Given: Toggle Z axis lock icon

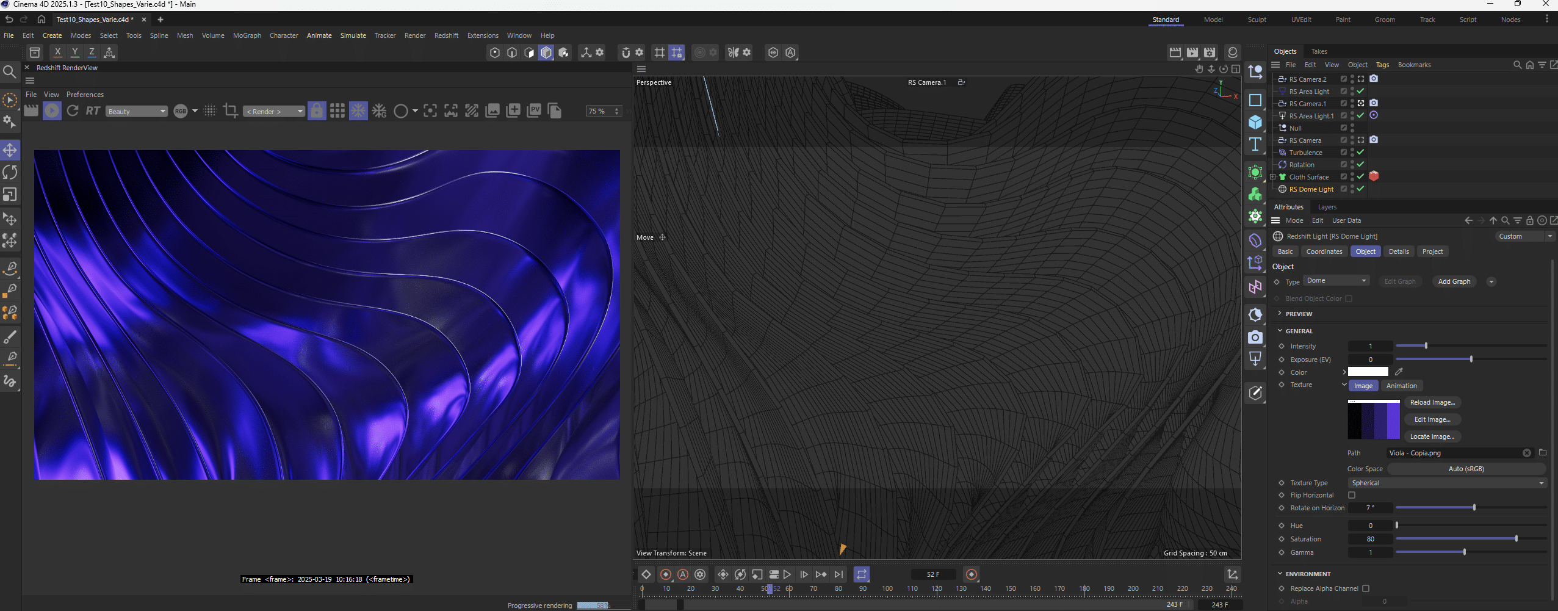Looking at the screenshot, I should click(92, 52).
